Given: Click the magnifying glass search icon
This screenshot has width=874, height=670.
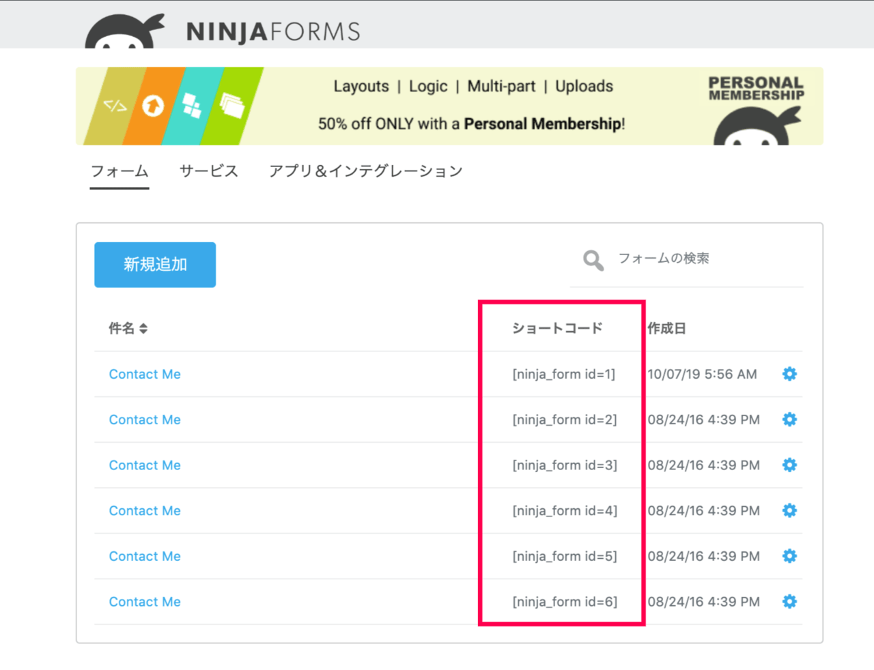Looking at the screenshot, I should pyautogui.click(x=593, y=260).
